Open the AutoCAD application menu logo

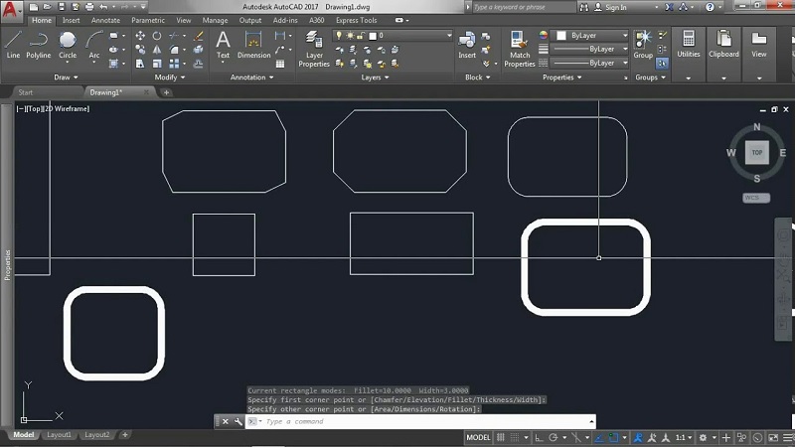[x=10, y=9]
